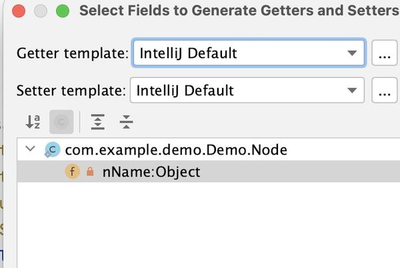
Task: Close the Select Fields dialog
Action: tap(19, 11)
